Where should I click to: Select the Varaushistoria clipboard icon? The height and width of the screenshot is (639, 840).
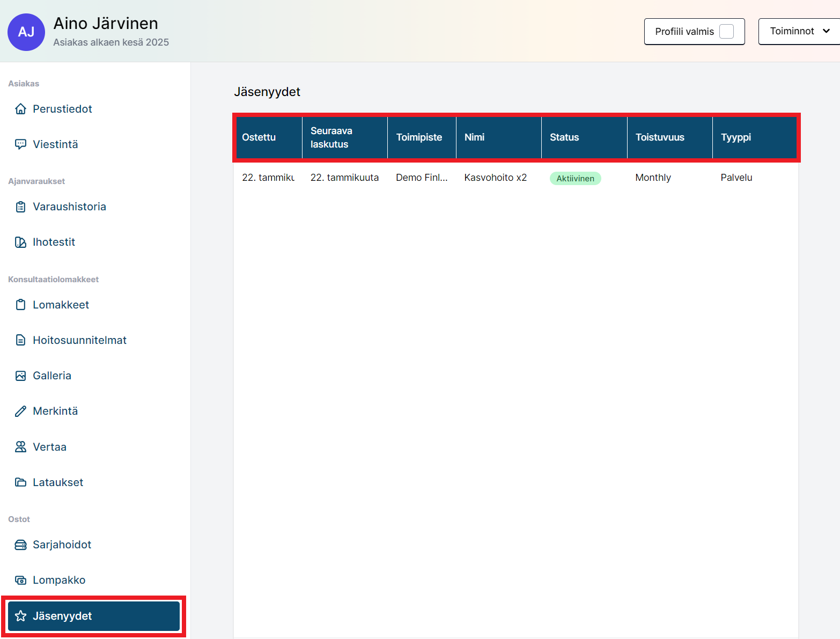tap(20, 207)
